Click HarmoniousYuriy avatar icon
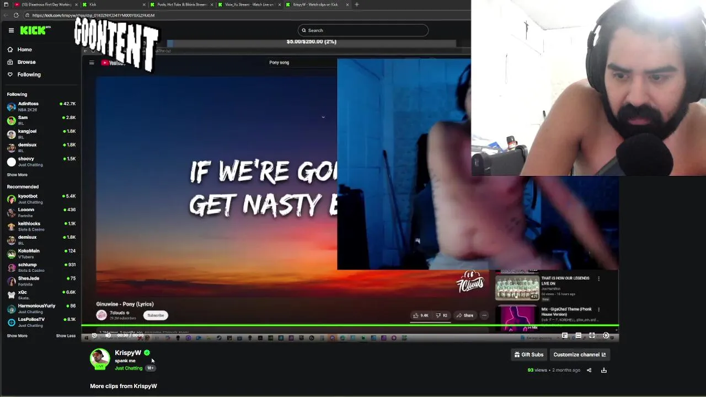 12,308
